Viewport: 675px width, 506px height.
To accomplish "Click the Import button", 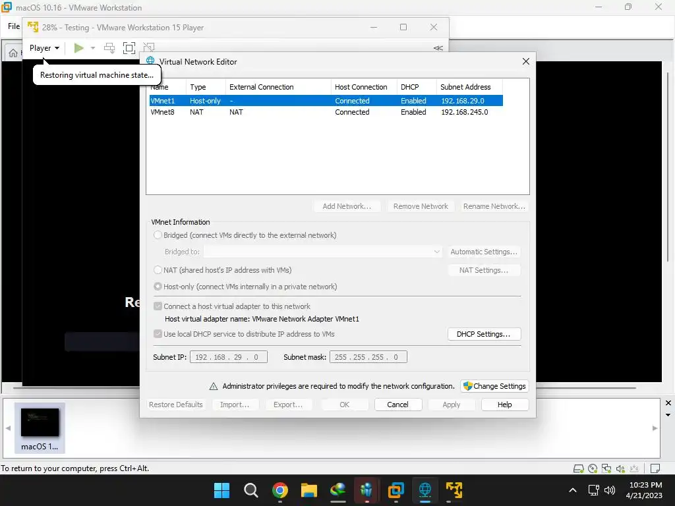I will pos(235,405).
